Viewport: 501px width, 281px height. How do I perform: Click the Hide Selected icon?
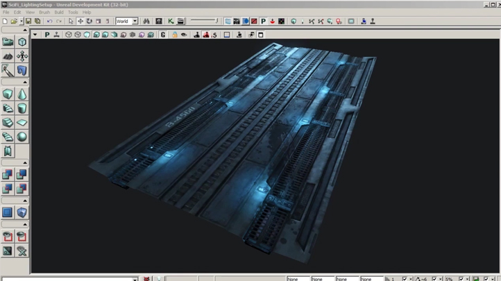pyautogui.click(x=22, y=237)
